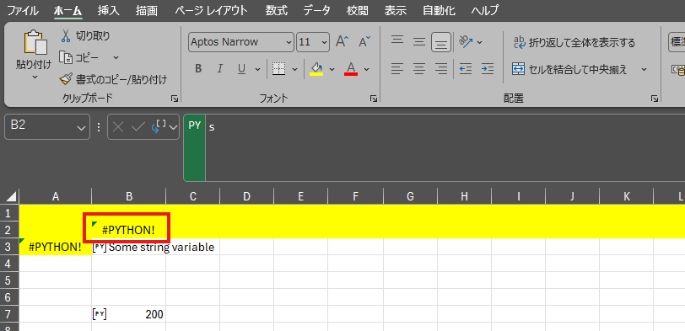Open the font size 11 dropdown

(324, 42)
